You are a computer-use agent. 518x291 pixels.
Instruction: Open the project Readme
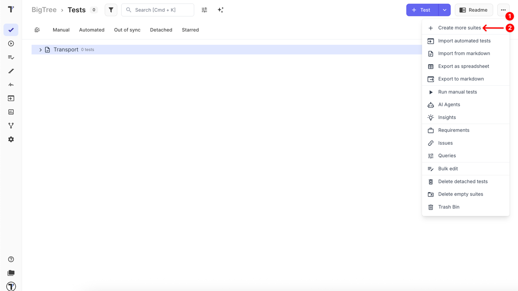pos(473,10)
